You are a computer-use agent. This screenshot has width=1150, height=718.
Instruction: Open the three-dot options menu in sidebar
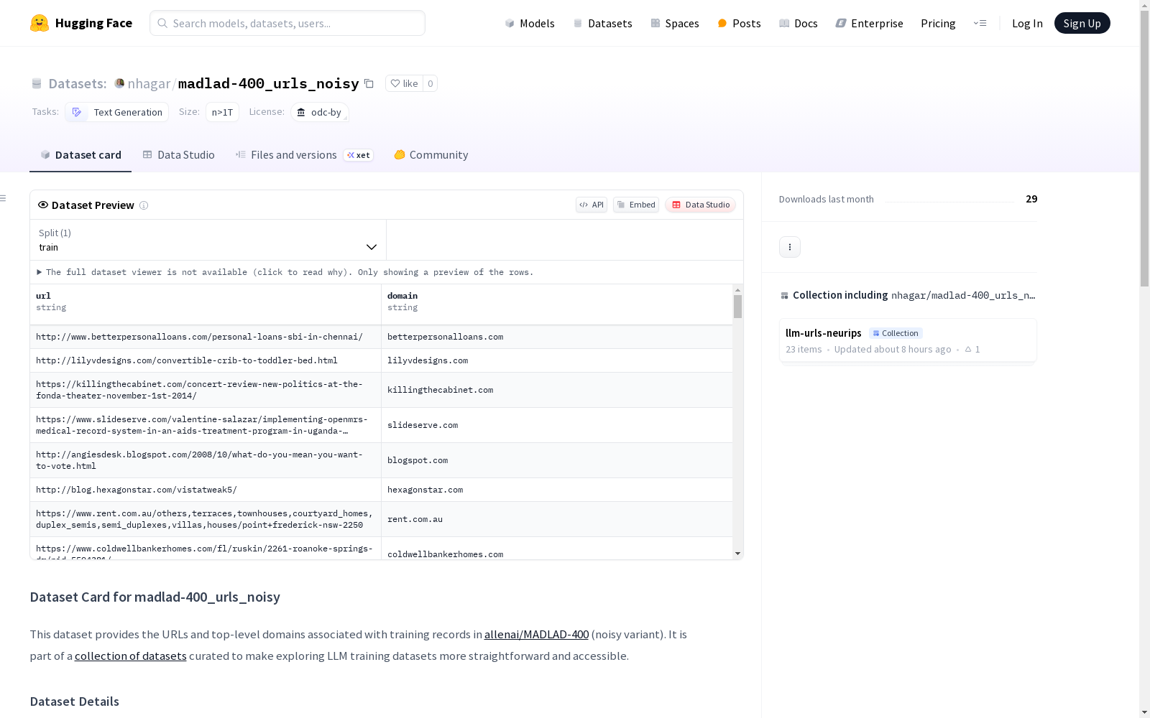coord(790,247)
